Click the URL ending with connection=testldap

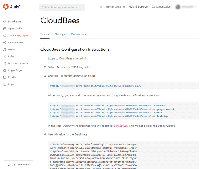point(109,116)
